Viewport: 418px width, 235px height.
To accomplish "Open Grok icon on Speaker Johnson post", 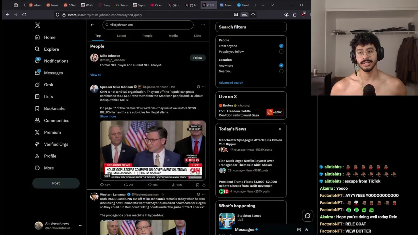I will click(x=198, y=87).
